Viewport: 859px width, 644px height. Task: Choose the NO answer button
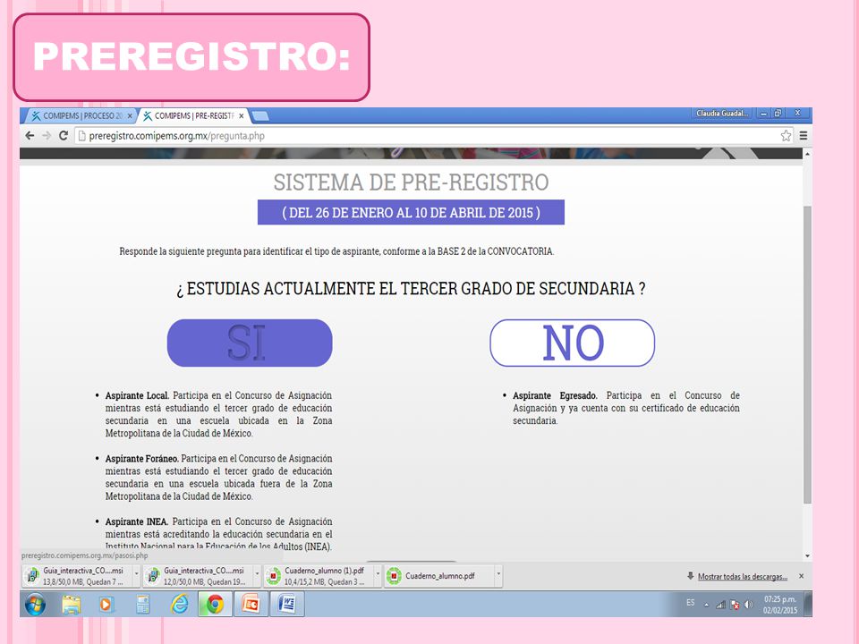tap(573, 343)
